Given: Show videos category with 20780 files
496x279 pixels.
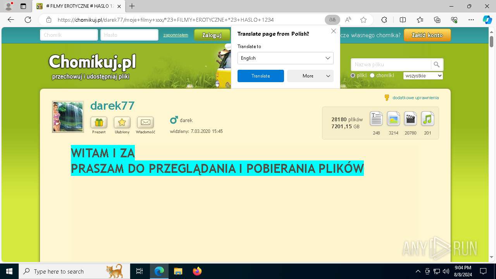Looking at the screenshot, I should click(410, 119).
